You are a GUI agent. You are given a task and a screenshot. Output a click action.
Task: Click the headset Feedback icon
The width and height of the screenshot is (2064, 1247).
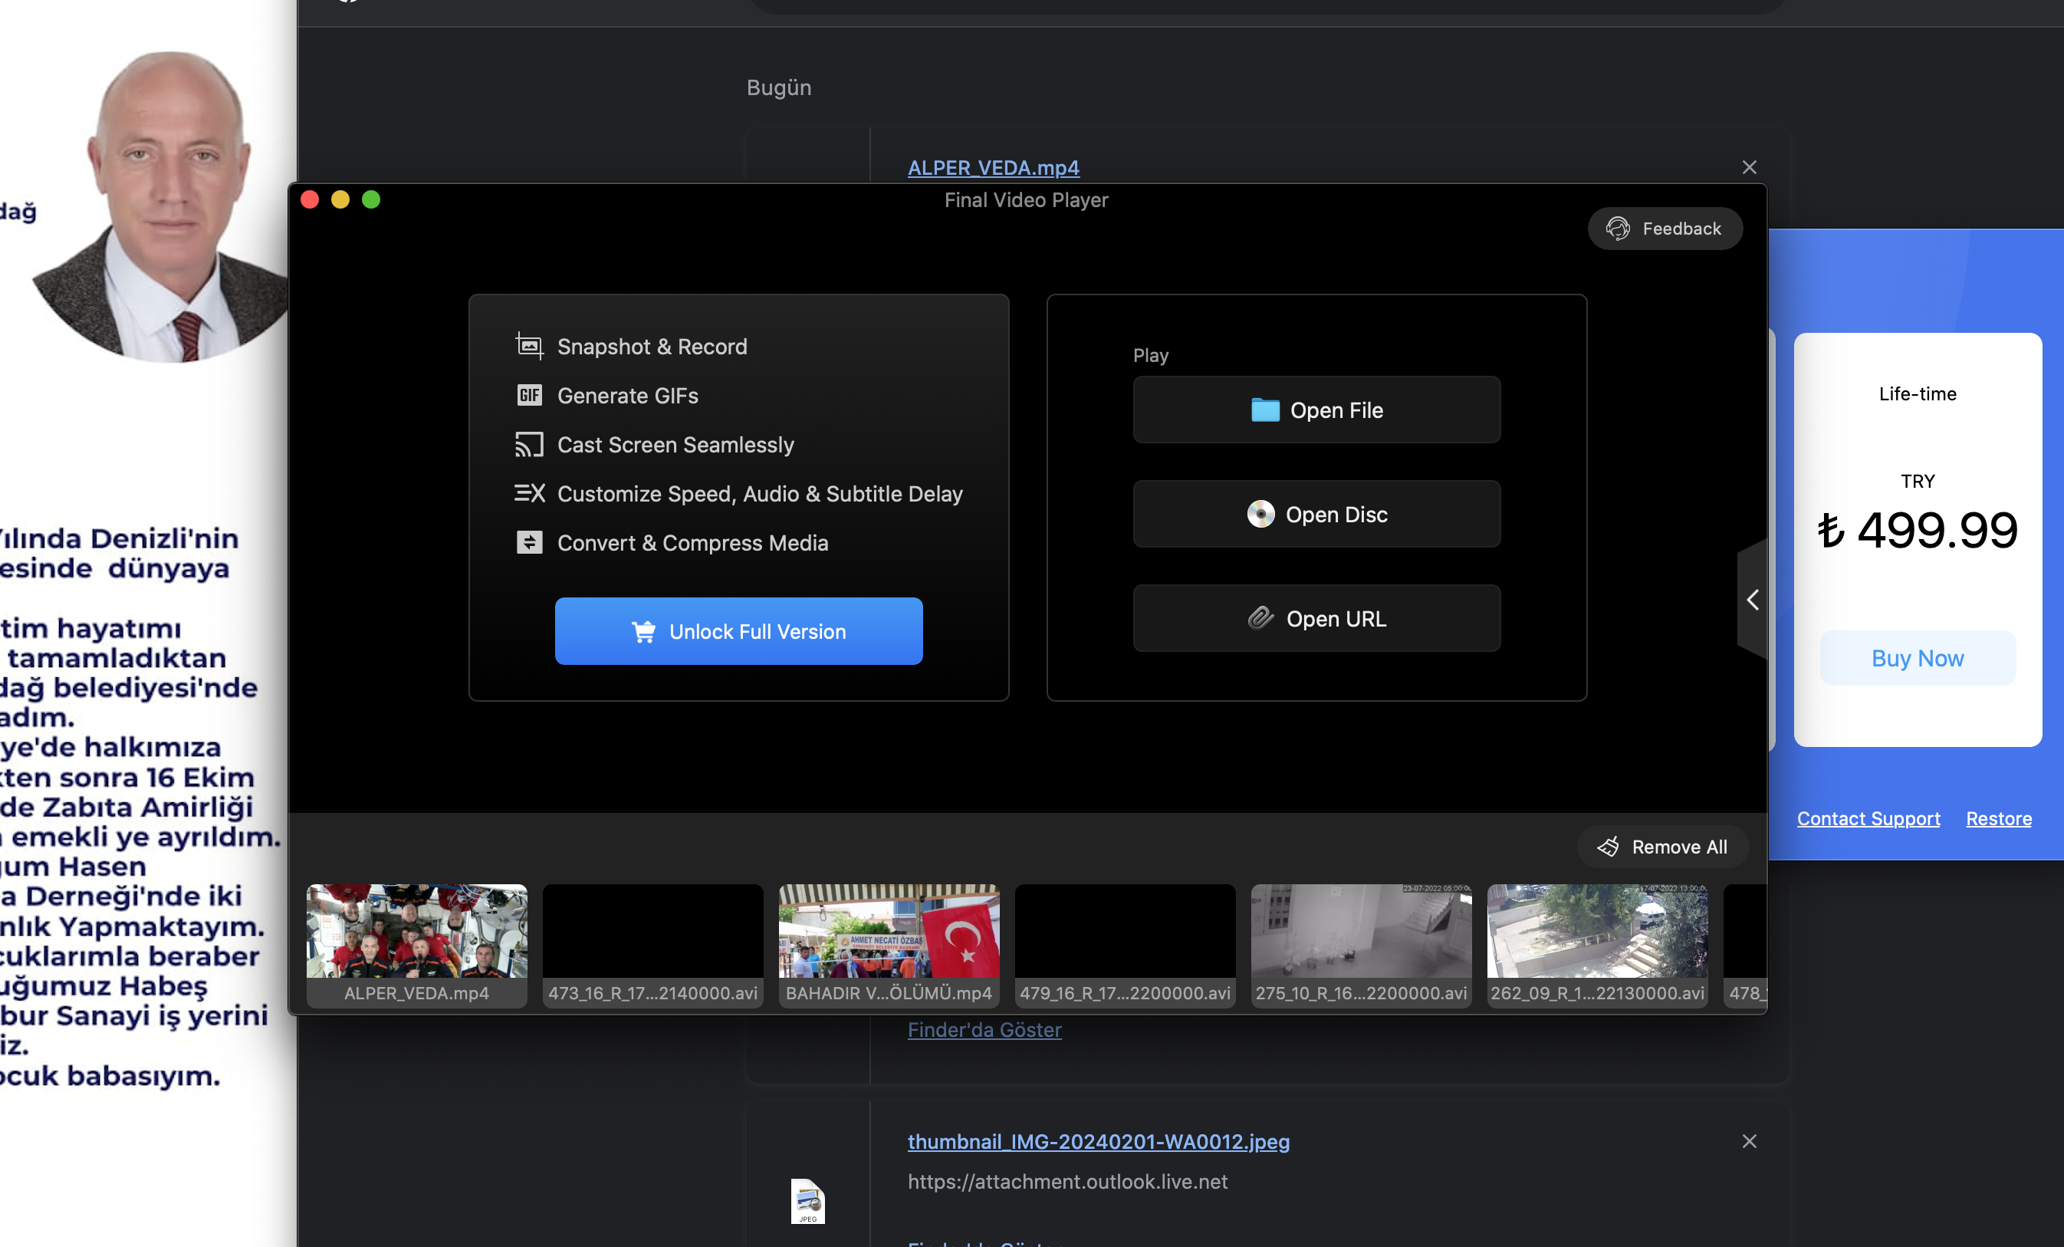(1618, 228)
